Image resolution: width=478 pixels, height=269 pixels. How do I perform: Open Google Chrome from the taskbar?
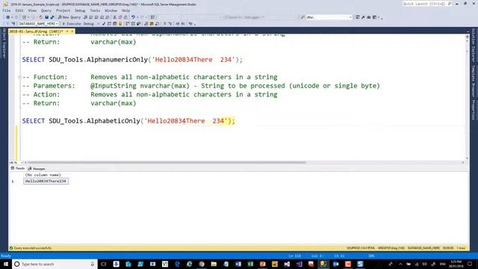coord(202,264)
